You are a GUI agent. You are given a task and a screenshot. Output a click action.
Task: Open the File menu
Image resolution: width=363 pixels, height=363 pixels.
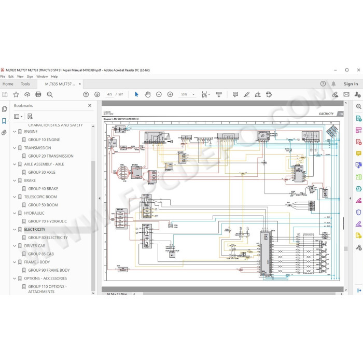point(3,76)
